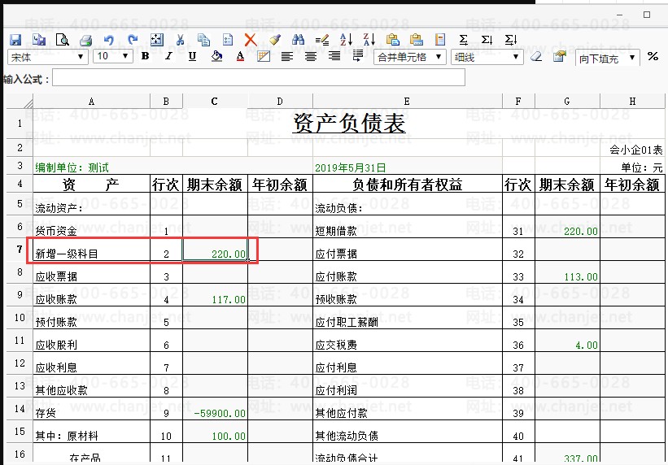Select column E header
Viewport: 668px width, 465px height.
408,102
